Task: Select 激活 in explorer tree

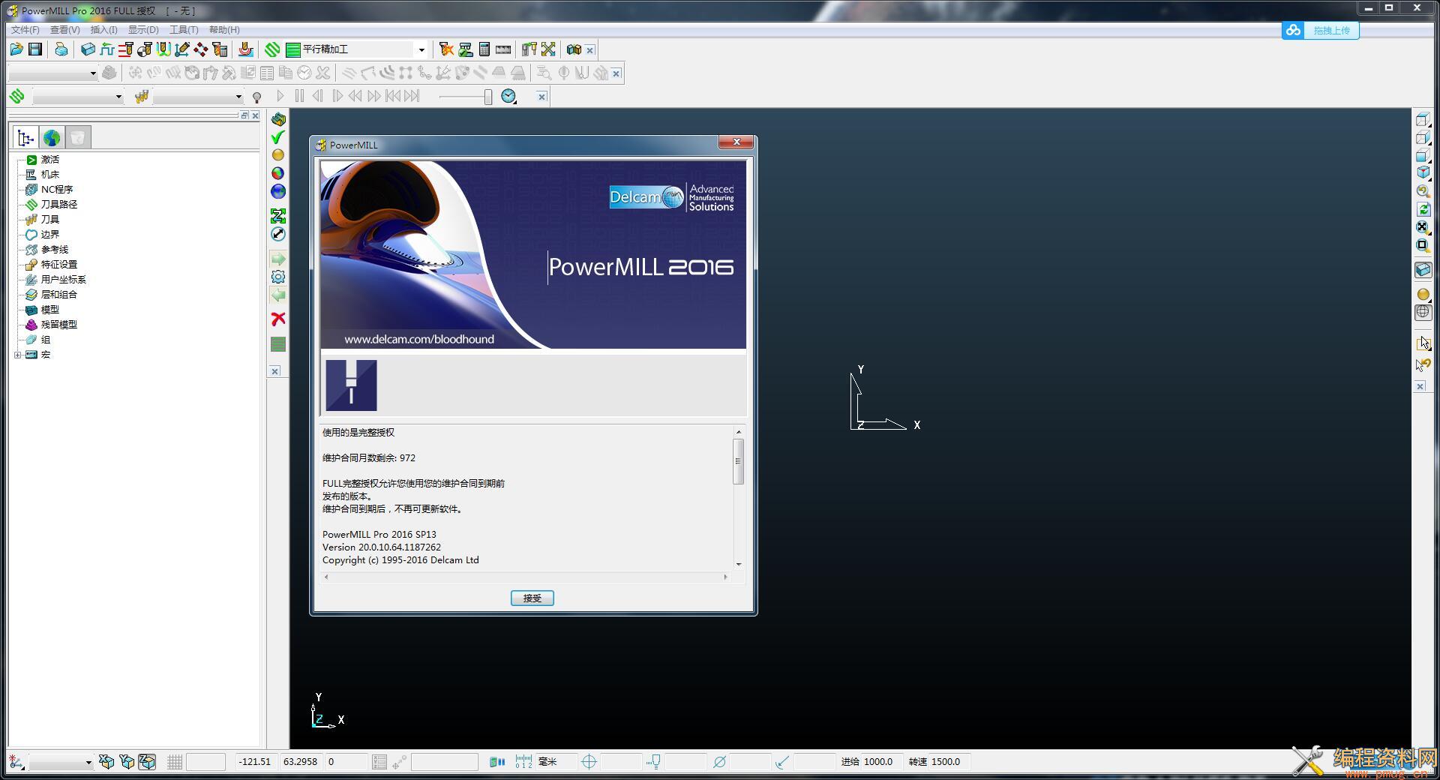Action: click(x=49, y=160)
